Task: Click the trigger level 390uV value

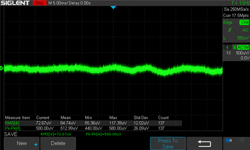Action: [243, 38]
